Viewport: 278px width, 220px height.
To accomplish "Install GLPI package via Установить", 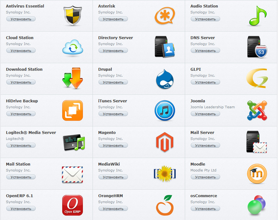I will (x=205, y=82).
